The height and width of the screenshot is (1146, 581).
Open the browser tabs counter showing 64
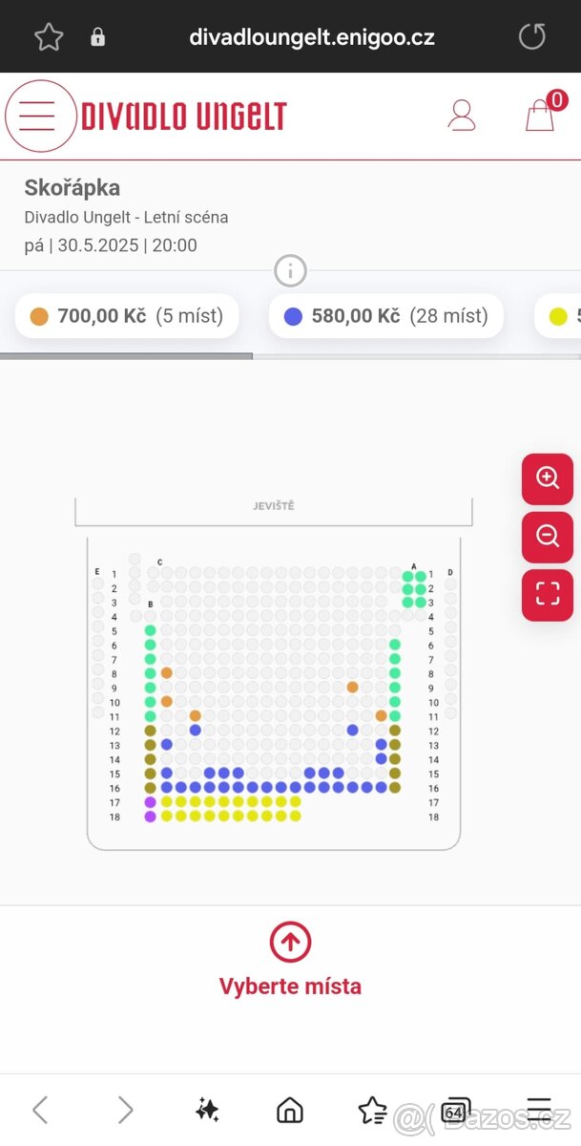tap(455, 1111)
